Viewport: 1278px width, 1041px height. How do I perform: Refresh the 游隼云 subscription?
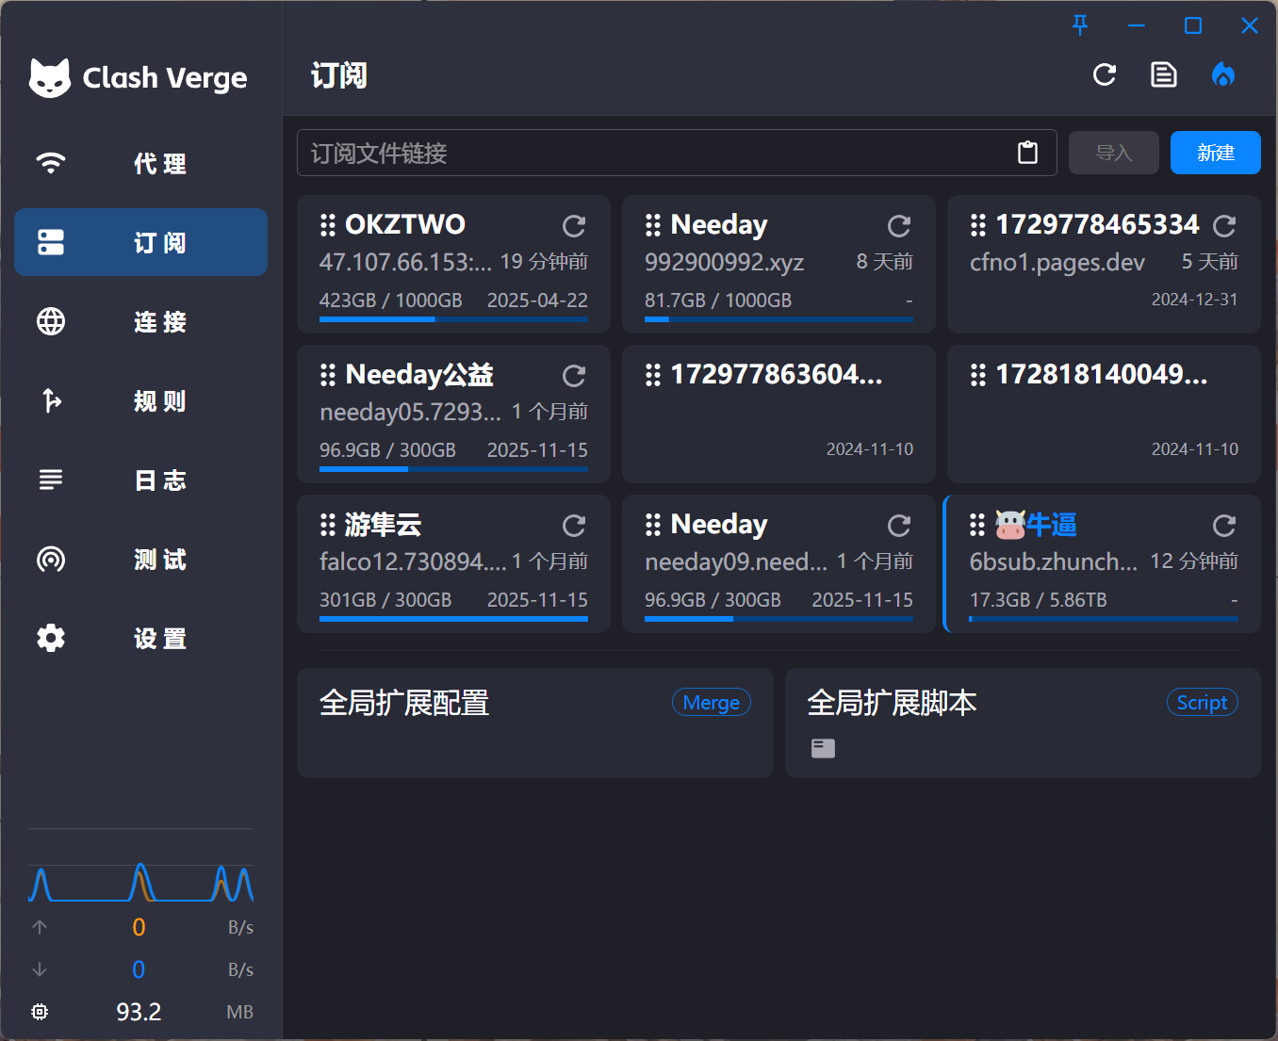(x=574, y=526)
